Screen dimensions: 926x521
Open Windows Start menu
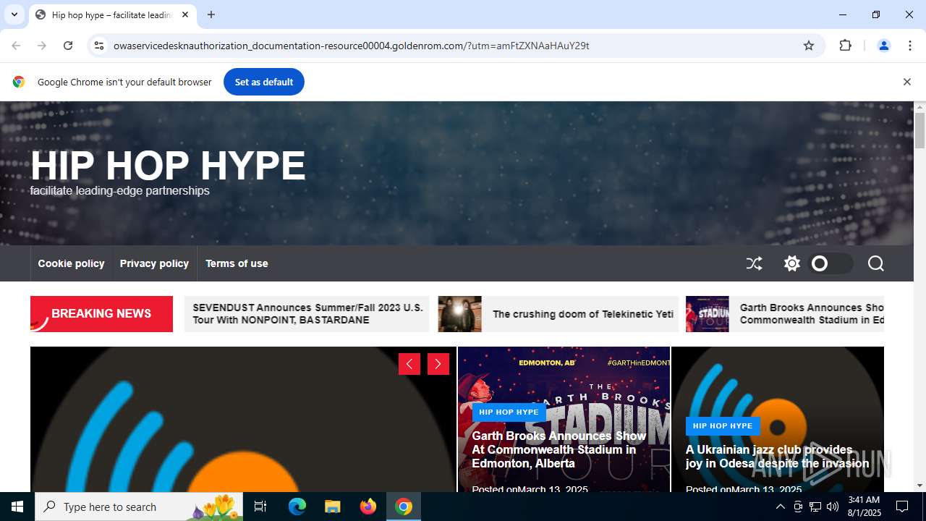point(17,507)
